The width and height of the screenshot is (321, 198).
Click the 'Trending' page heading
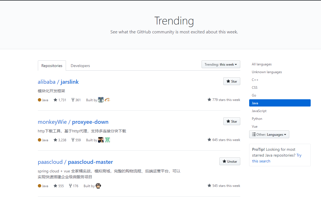tap(174, 21)
